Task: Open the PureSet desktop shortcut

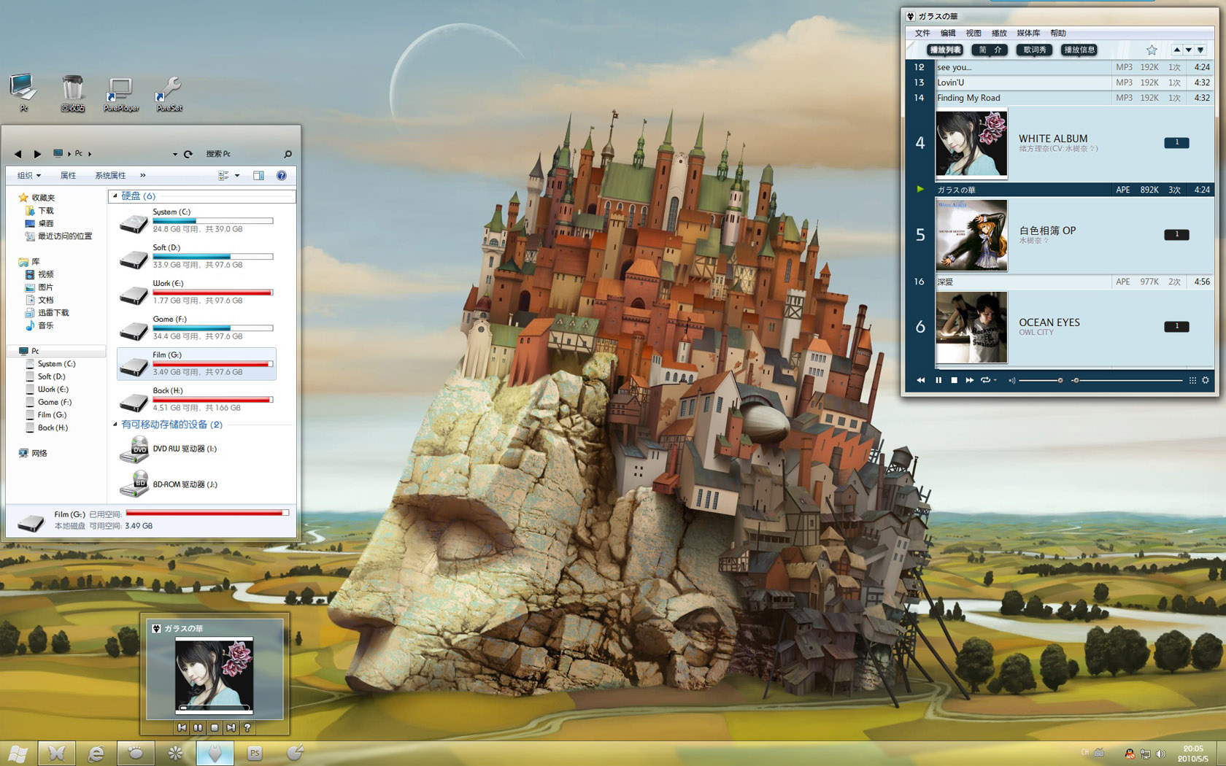Action: 169,94
